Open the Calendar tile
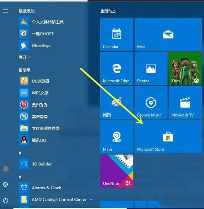This screenshot has height=209, width=204. pos(117,34)
